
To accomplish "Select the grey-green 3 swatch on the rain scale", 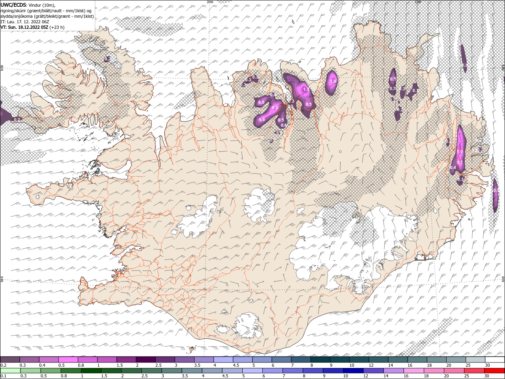I will click(172, 371).
